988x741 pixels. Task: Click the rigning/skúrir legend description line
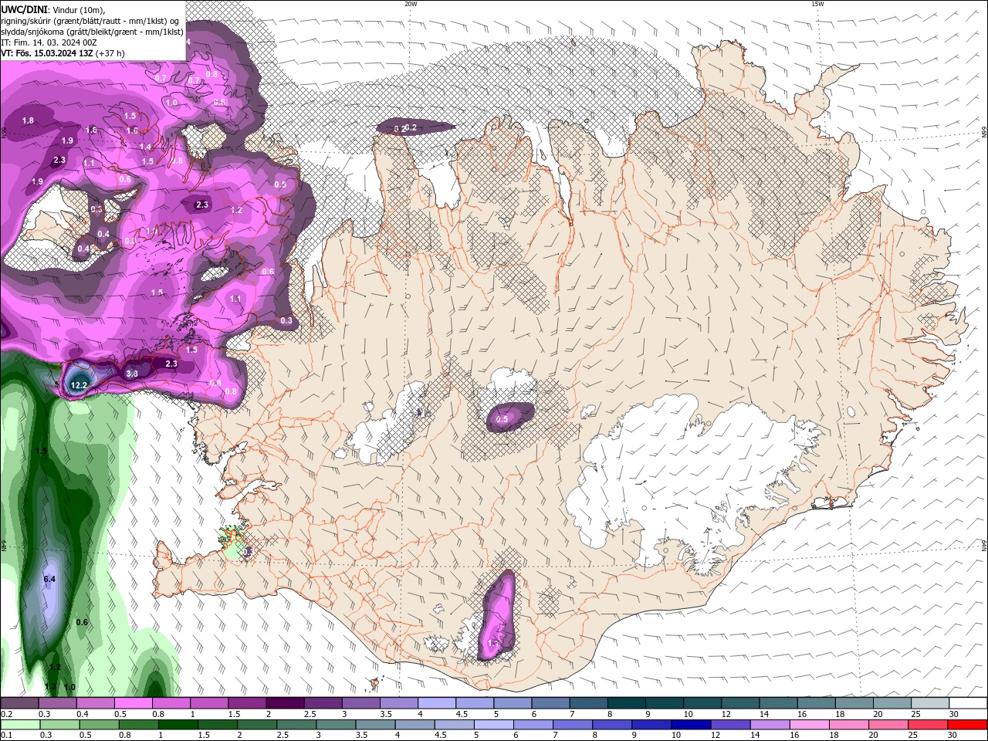pos(91,21)
